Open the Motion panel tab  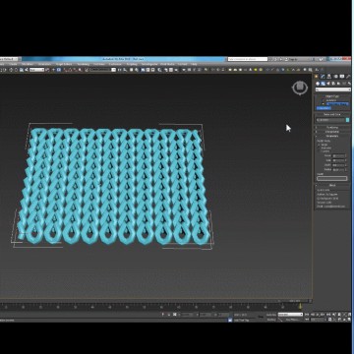(335, 77)
